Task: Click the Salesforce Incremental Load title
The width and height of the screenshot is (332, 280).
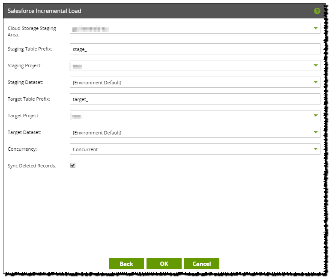Action: pos(44,11)
